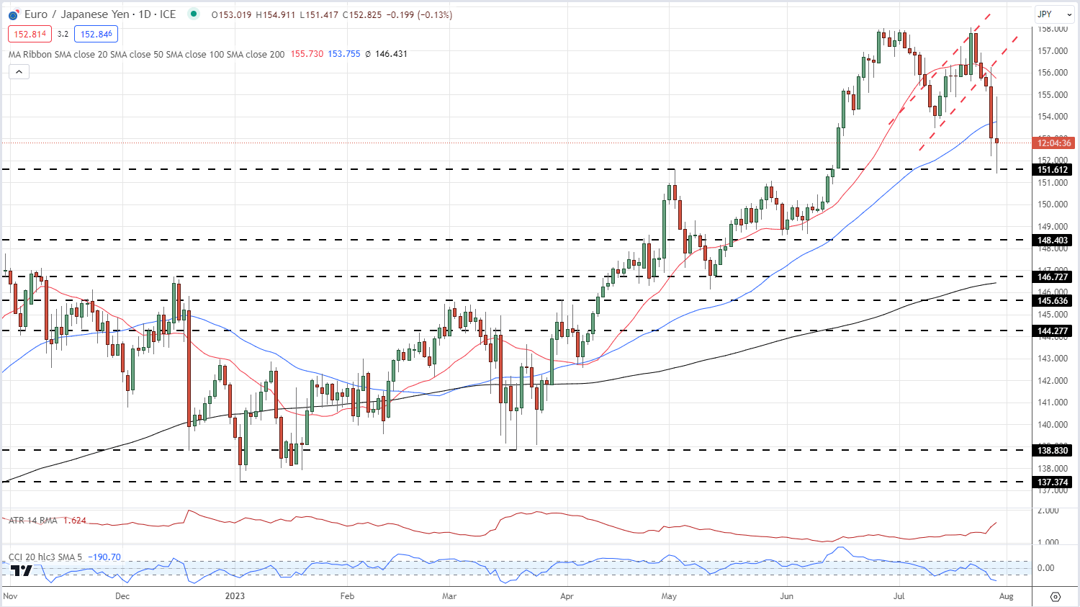Click the May label on time axis
This screenshot has width=1080, height=607.
pos(669,596)
